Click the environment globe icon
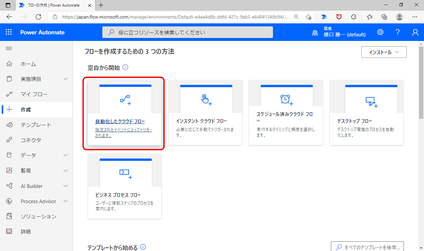Screen dimensions: 424x251 (x=315, y=32)
